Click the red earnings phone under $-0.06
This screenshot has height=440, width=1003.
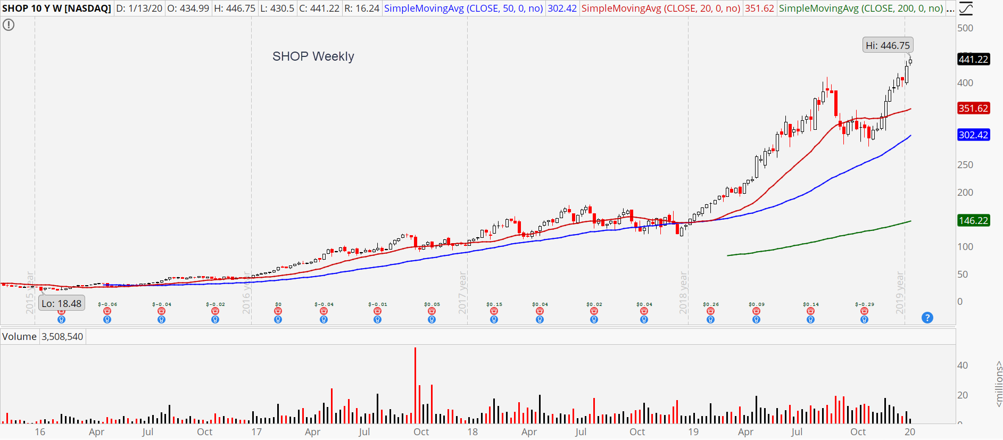tap(107, 311)
